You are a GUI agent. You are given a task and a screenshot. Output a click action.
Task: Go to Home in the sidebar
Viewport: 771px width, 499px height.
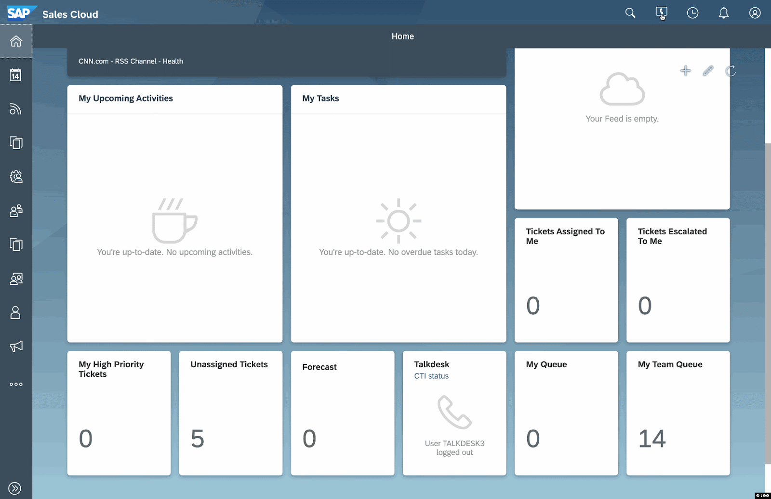[16, 41]
